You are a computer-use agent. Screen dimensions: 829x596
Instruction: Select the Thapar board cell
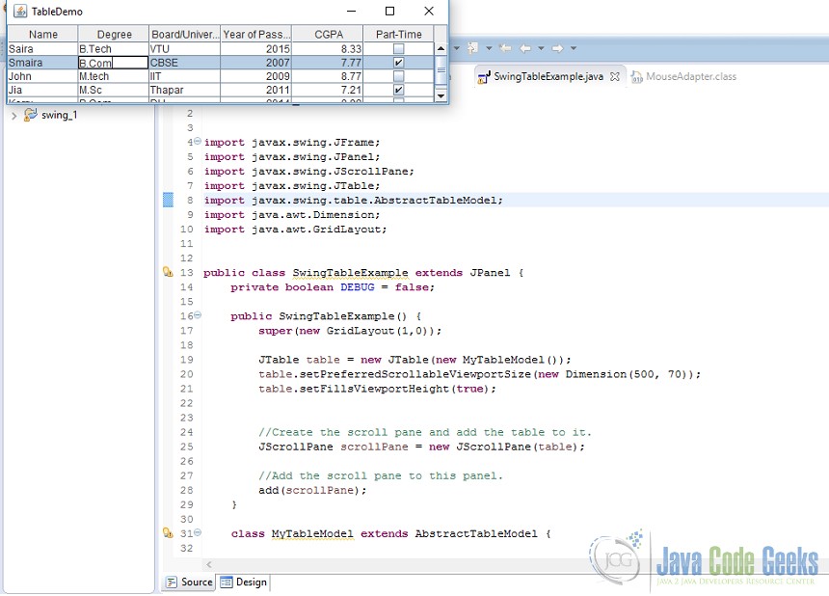pyautogui.click(x=184, y=90)
